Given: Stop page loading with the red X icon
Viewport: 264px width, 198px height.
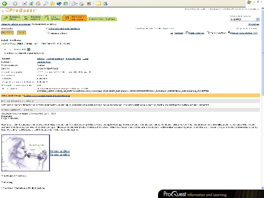Looking at the screenshot, I should click(x=25, y=3).
